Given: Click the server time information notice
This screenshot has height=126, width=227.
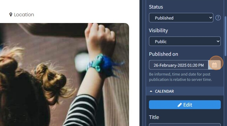Looking at the screenshot, I should (180, 77).
